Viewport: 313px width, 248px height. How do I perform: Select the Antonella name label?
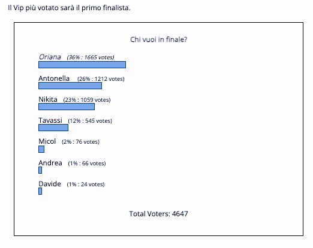[54, 78]
